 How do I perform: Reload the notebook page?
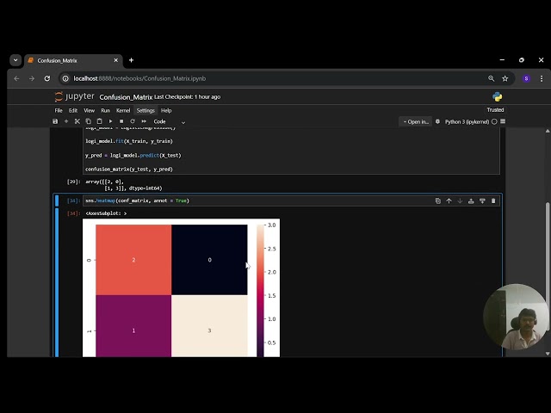[x=47, y=78]
